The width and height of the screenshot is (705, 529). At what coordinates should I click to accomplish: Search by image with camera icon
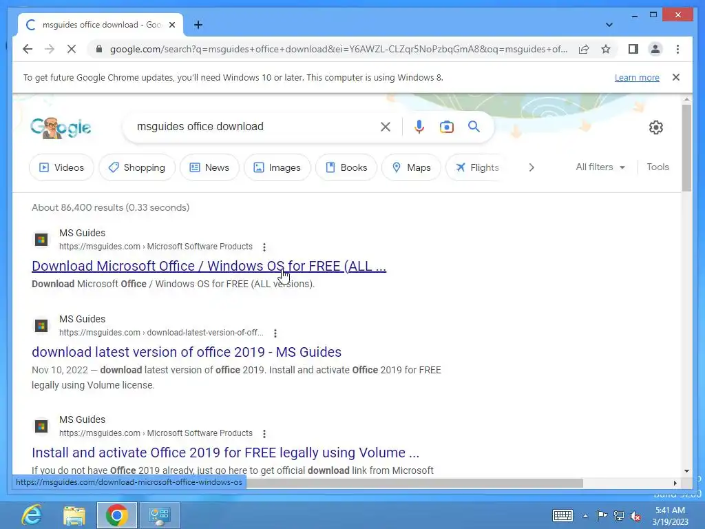[446, 127]
